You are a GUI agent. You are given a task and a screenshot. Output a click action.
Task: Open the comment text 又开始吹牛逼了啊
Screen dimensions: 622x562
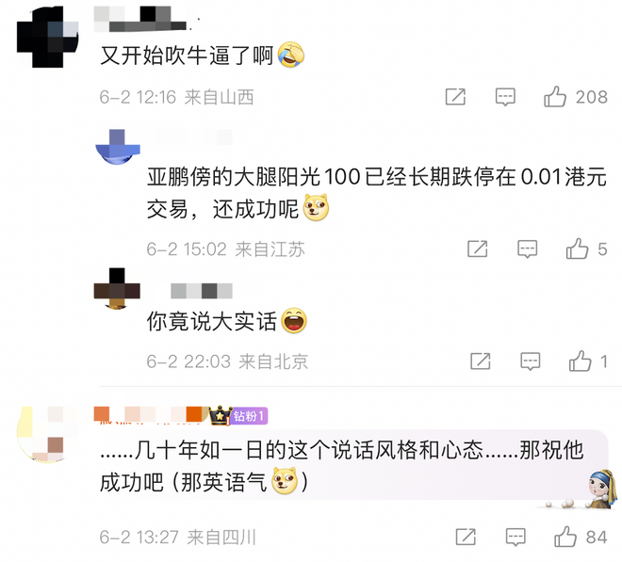(187, 56)
